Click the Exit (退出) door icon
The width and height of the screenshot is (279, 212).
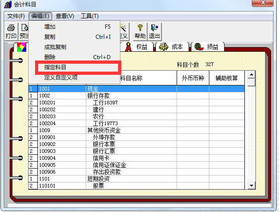(154, 28)
